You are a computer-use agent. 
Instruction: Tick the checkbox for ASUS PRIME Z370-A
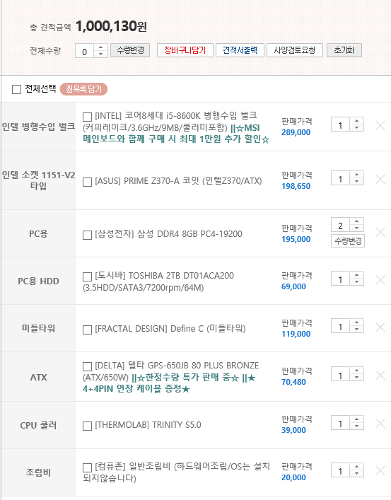(87, 182)
